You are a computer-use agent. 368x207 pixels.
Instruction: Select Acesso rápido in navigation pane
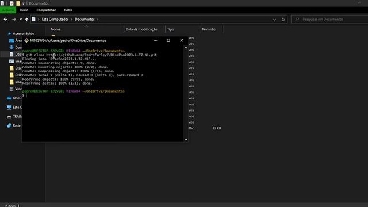(x=23, y=34)
